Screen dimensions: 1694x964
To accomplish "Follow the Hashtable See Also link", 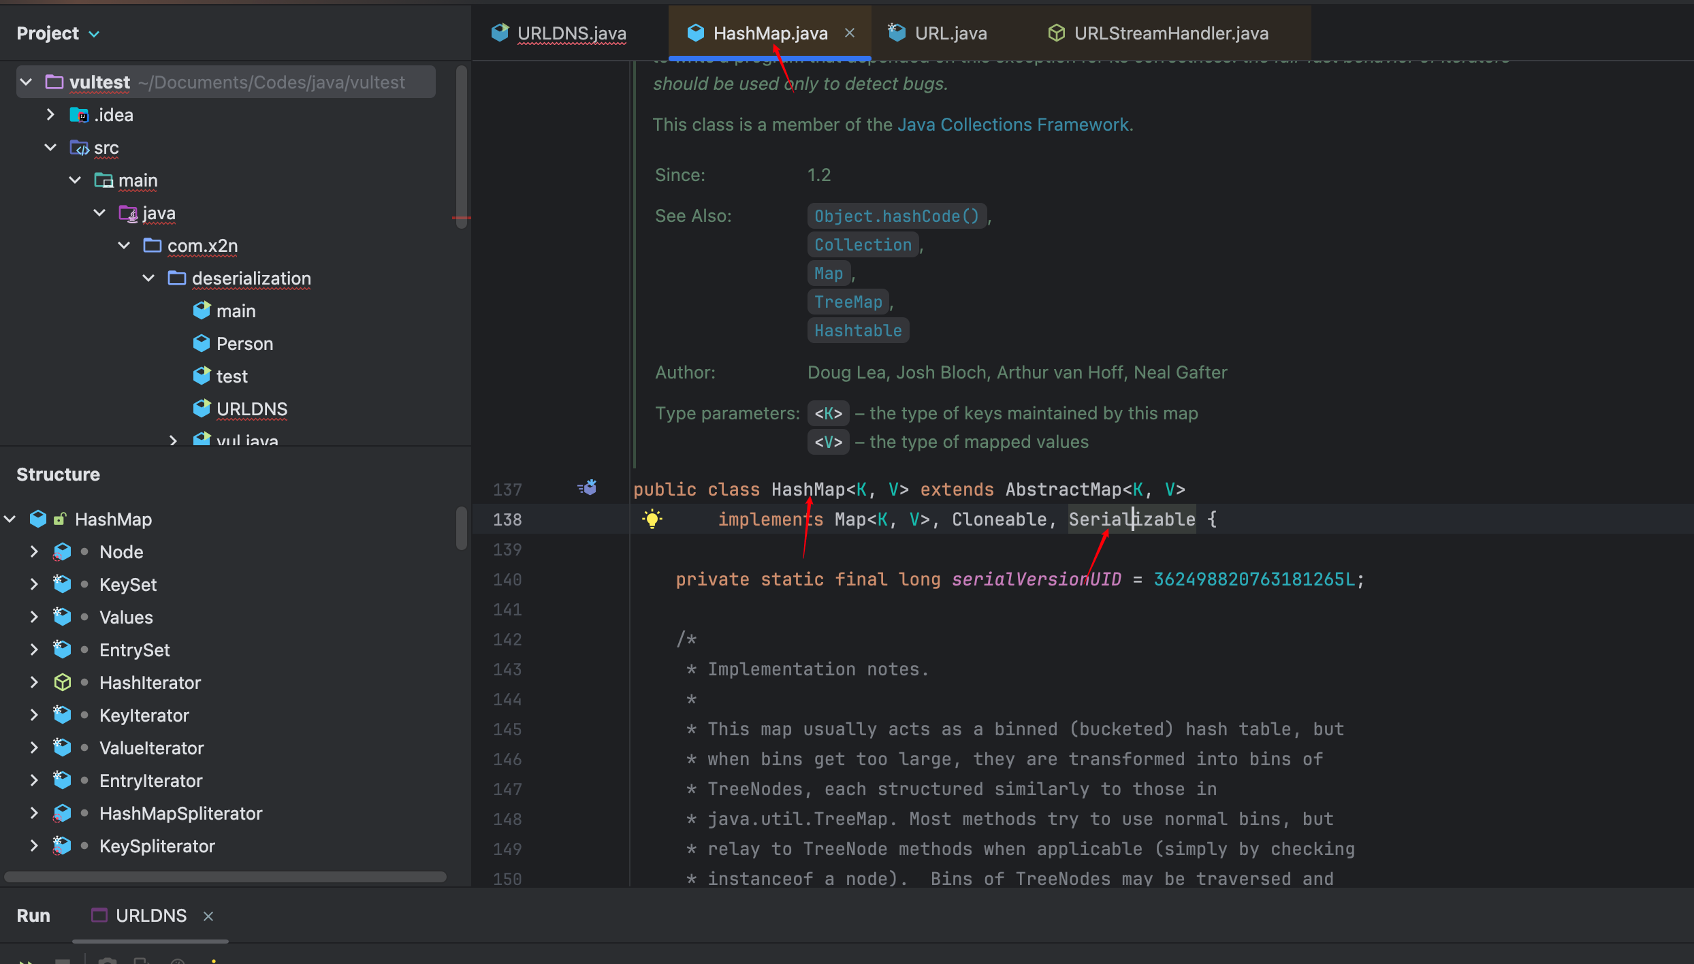I will point(858,330).
